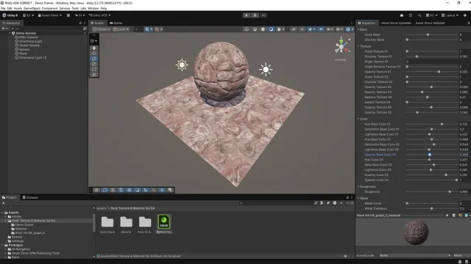Open the Asset Store dropdown

[50, 15]
